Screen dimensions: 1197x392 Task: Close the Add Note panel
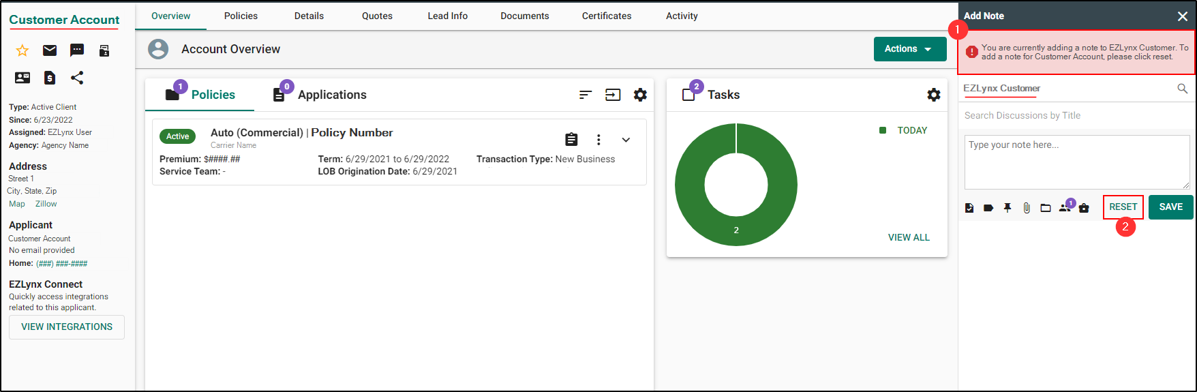1183,16
